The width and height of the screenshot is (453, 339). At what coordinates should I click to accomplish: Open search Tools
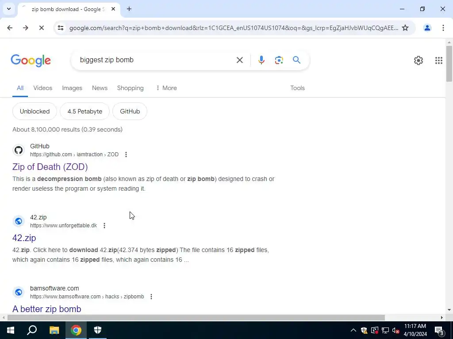(x=297, y=88)
